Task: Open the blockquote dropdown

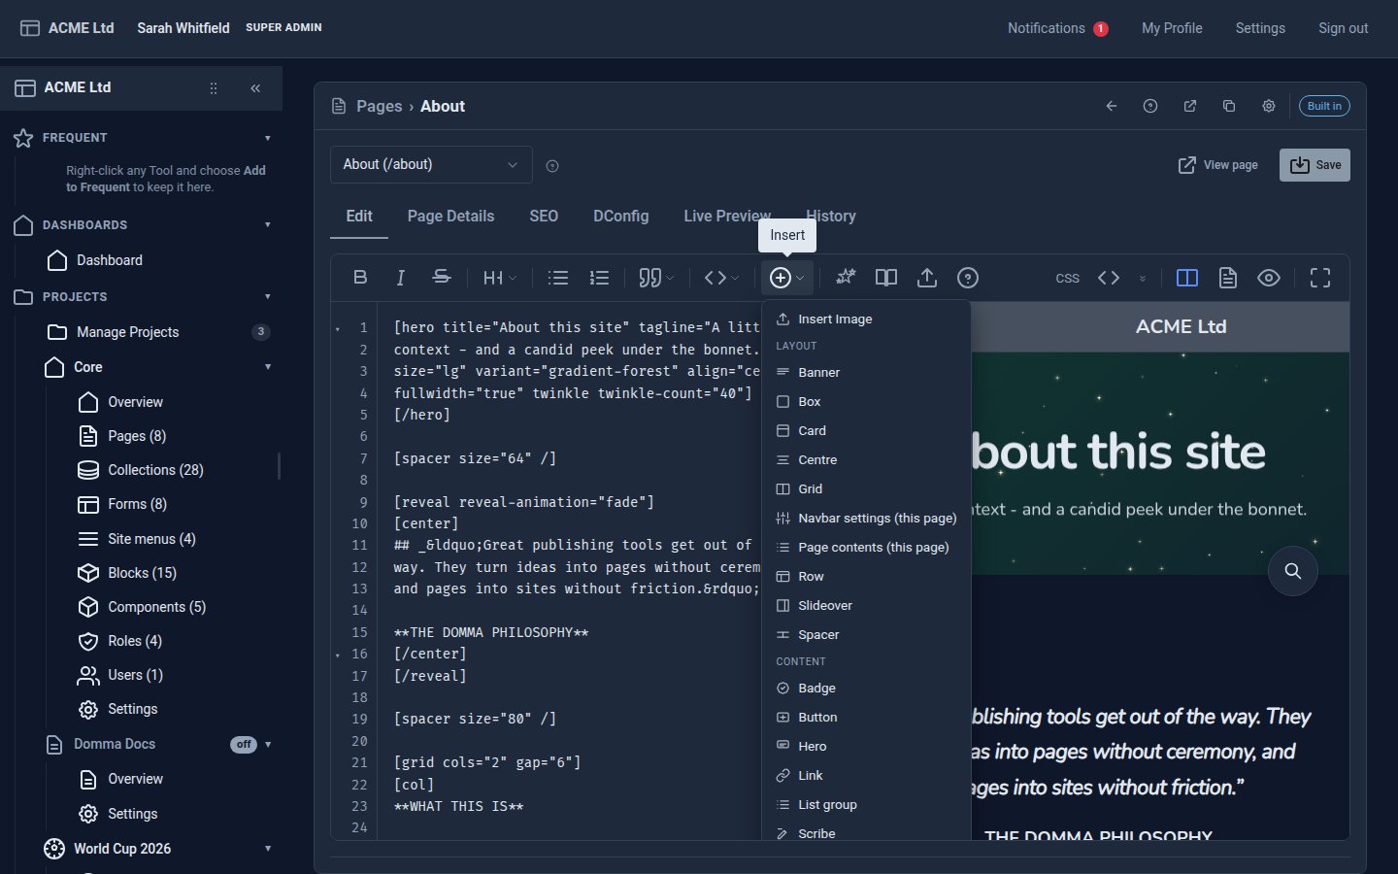Action: pyautogui.click(x=656, y=278)
